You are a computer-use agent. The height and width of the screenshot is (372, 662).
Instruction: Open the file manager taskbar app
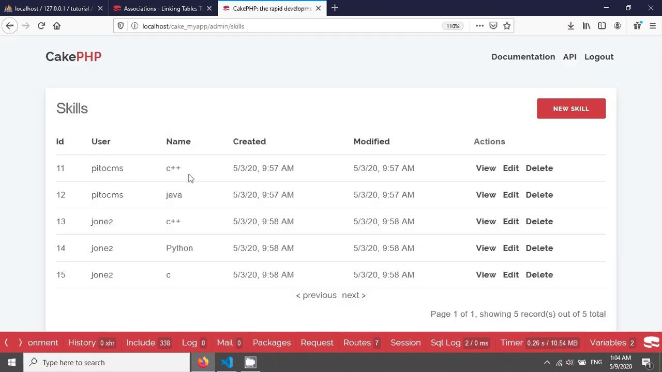[x=250, y=362]
